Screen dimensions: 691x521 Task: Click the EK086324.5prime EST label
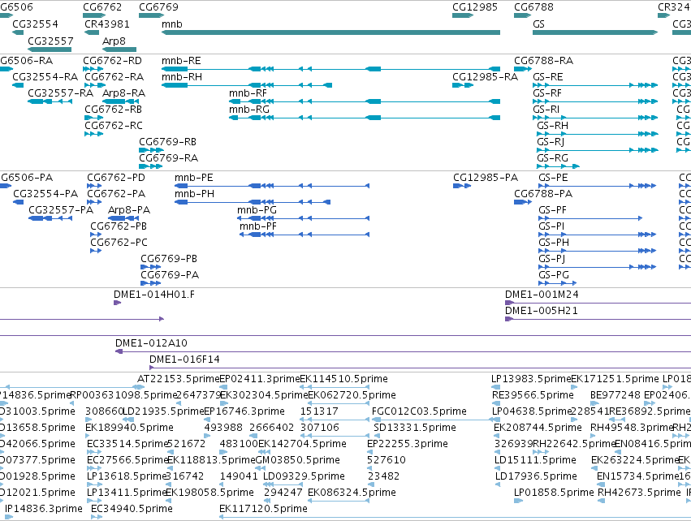pyautogui.click(x=352, y=493)
